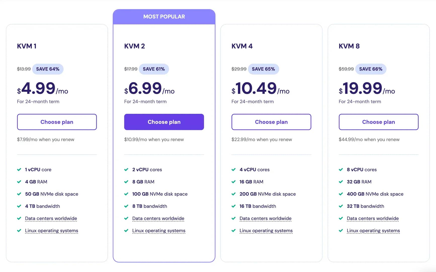Click the checkmark beside 16 GB RAM
Viewport: 436px width, 272px height.
234,182
